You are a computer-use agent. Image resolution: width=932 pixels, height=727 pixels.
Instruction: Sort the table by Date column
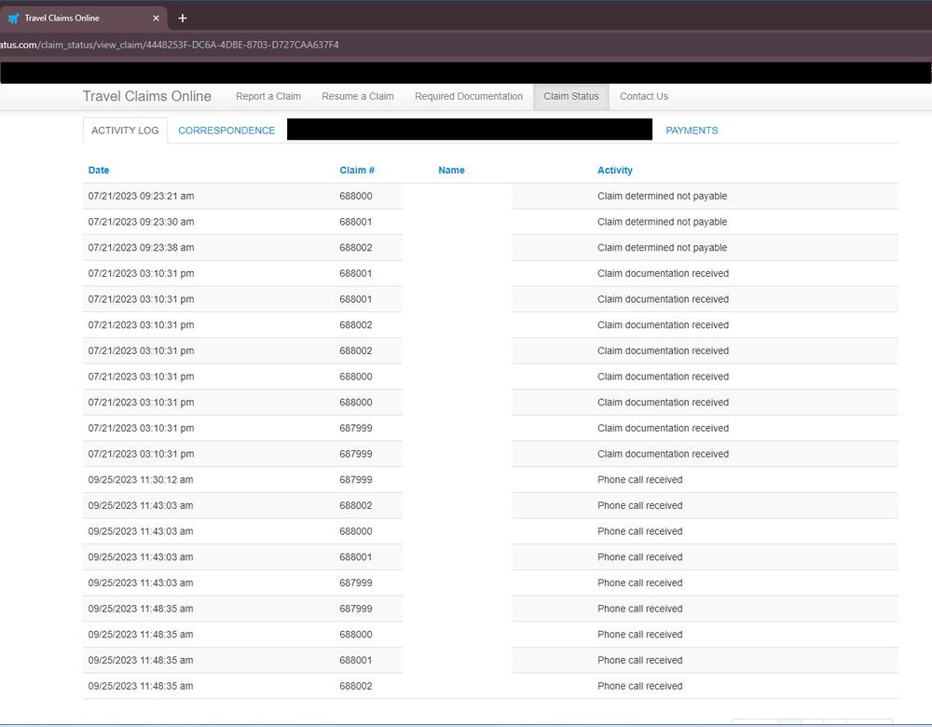(99, 171)
